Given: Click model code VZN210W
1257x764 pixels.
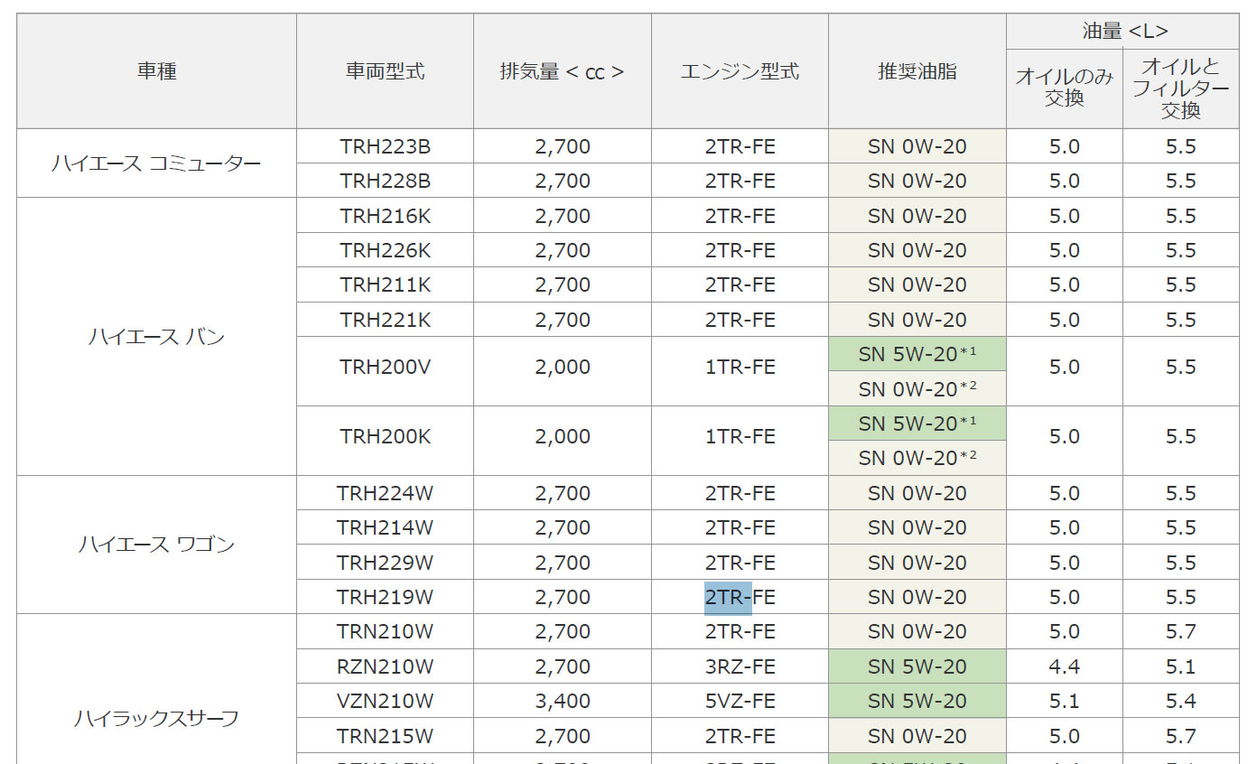Looking at the screenshot, I should (x=385, y=701).
